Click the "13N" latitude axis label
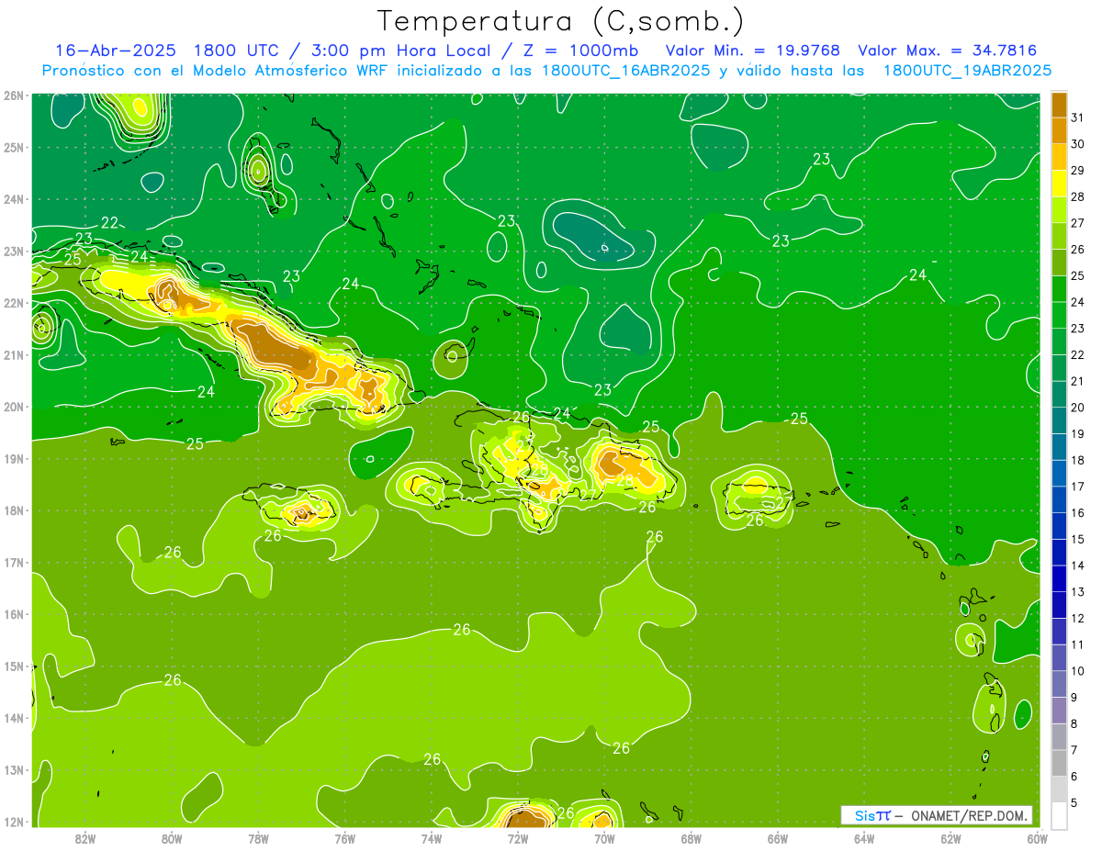Screen dimensions: 1102x851 point(14,770)
